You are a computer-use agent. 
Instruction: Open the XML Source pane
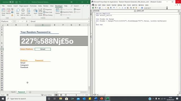(57, 11)
